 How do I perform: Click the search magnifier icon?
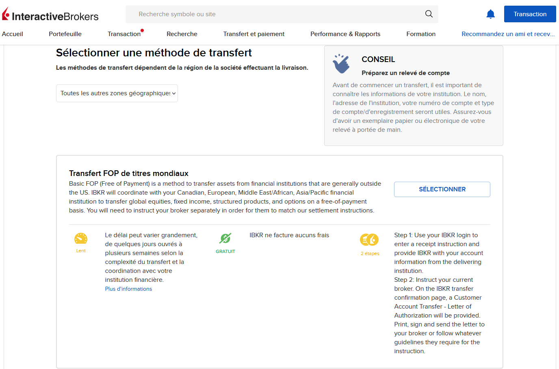pos(429,14)
